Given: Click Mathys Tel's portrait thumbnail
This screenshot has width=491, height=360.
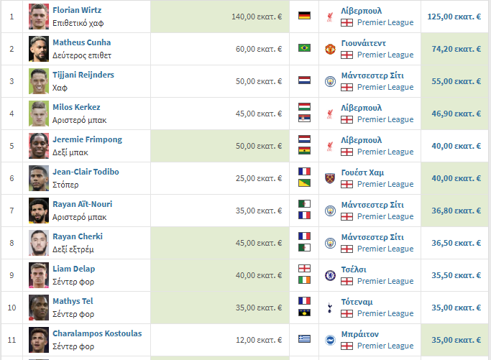Looking at the screenshot, I should pos(39,308).
